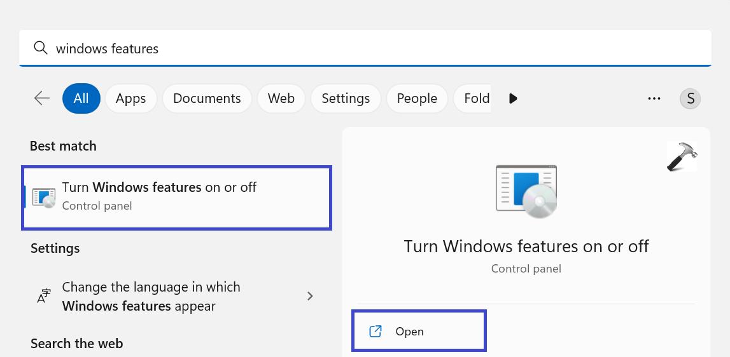
Task: Select the All filter tab
Action: (81, 98)
